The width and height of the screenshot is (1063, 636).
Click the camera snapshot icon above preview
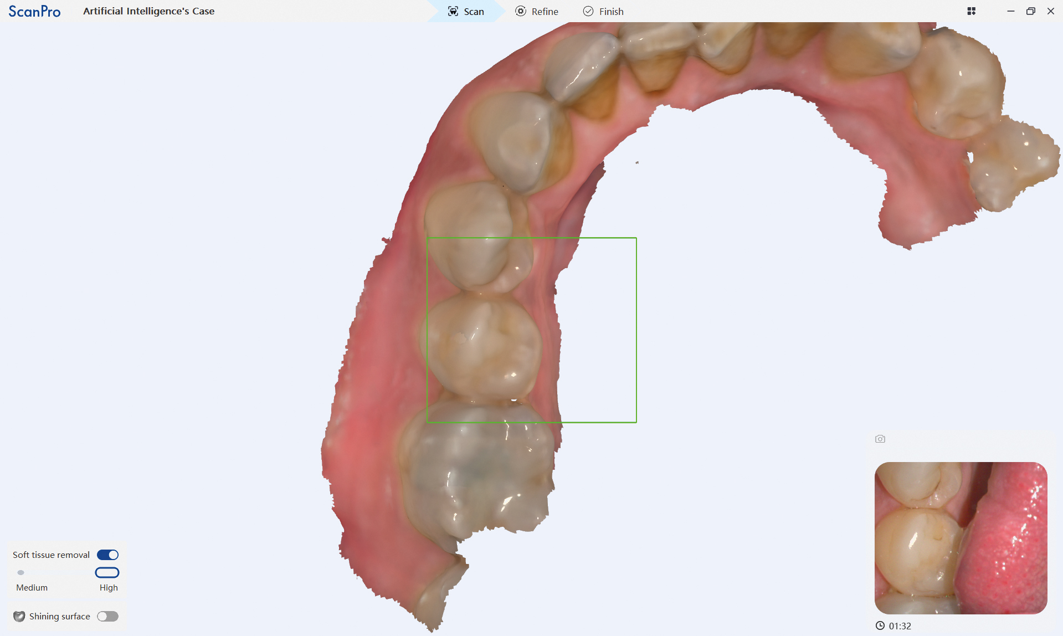point(880,439)
